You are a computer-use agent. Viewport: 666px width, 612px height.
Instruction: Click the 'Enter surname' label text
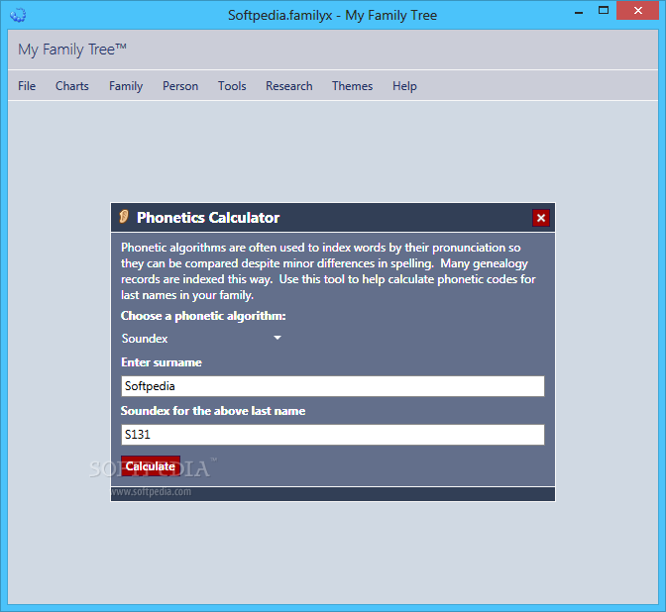point(162,362)
